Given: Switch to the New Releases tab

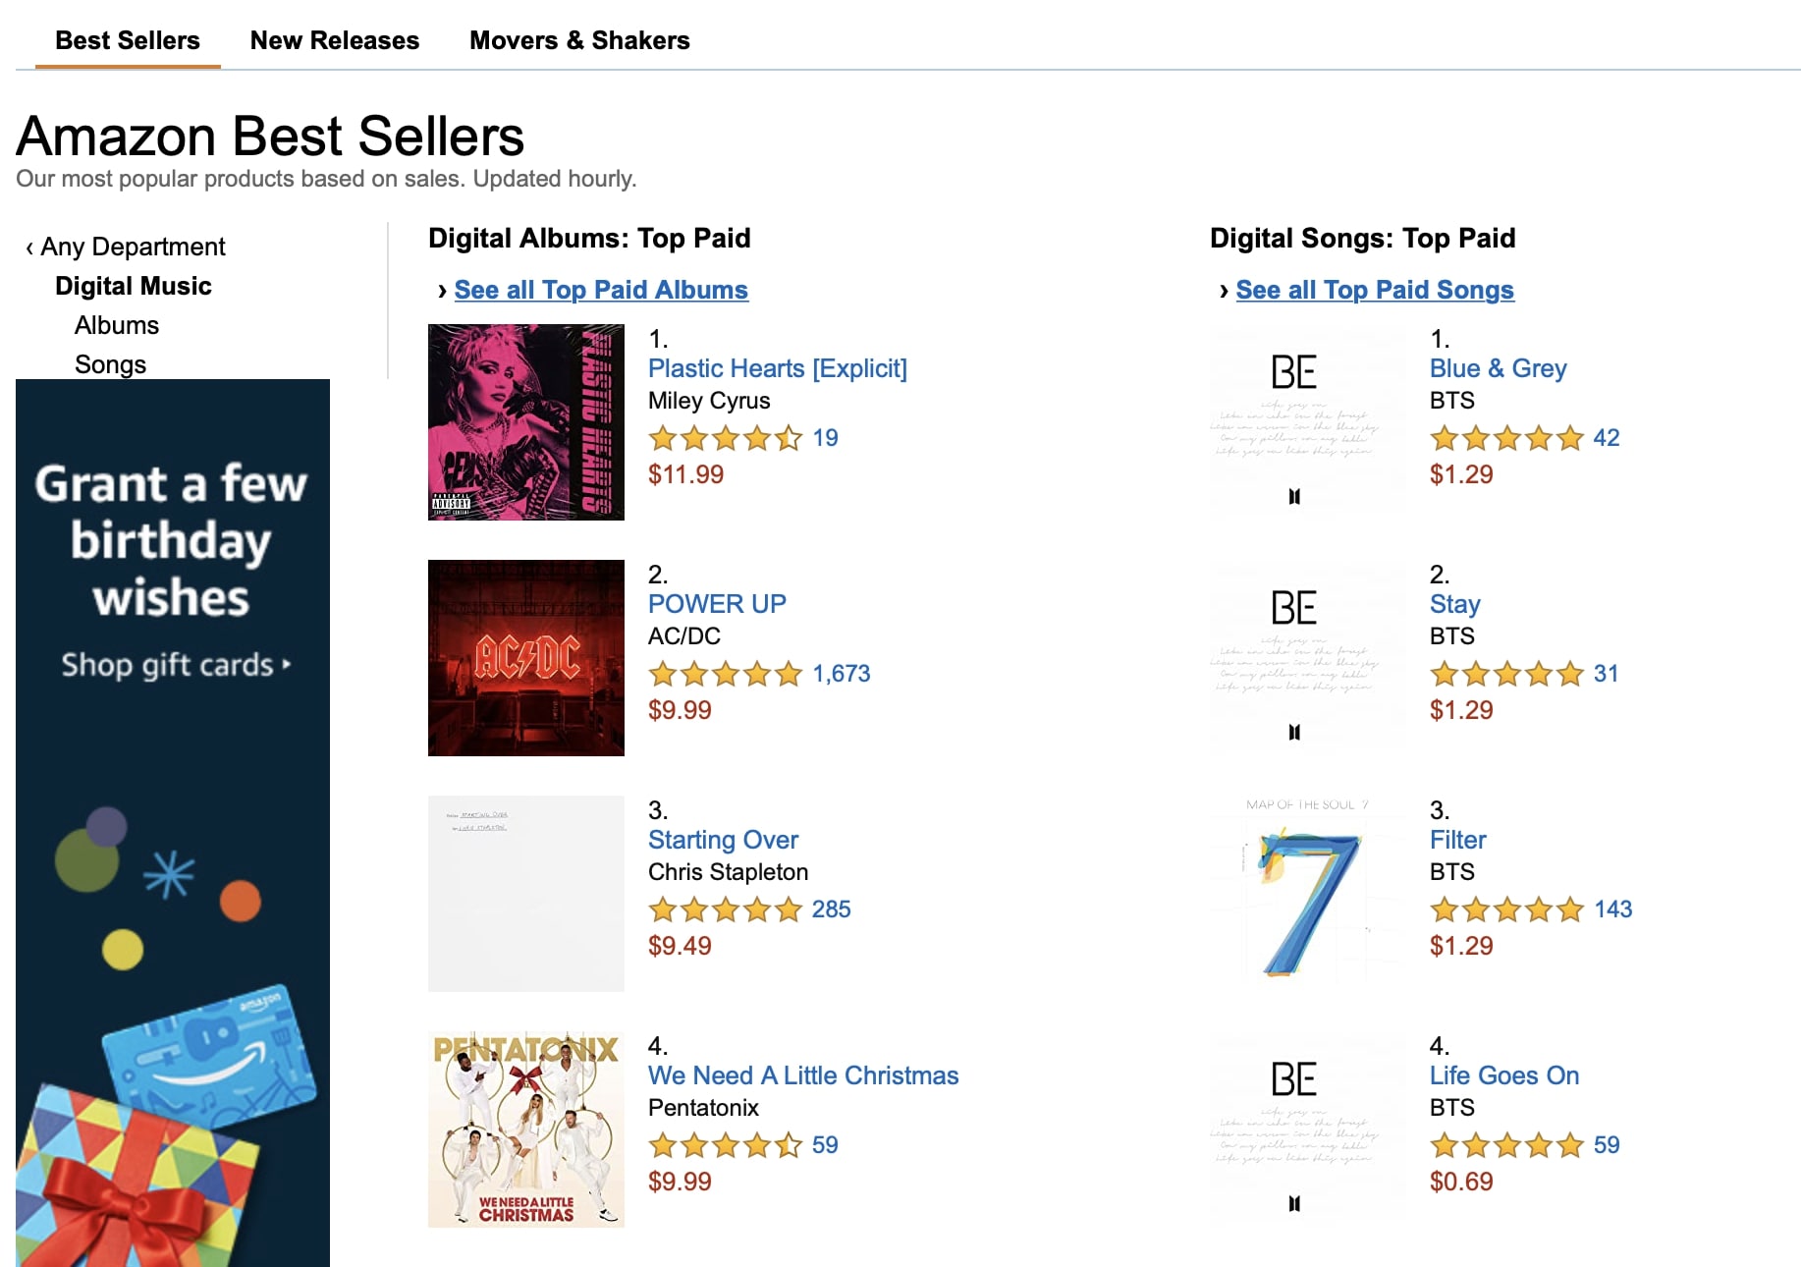Looking at the screenshot, I should coord(334,40).
